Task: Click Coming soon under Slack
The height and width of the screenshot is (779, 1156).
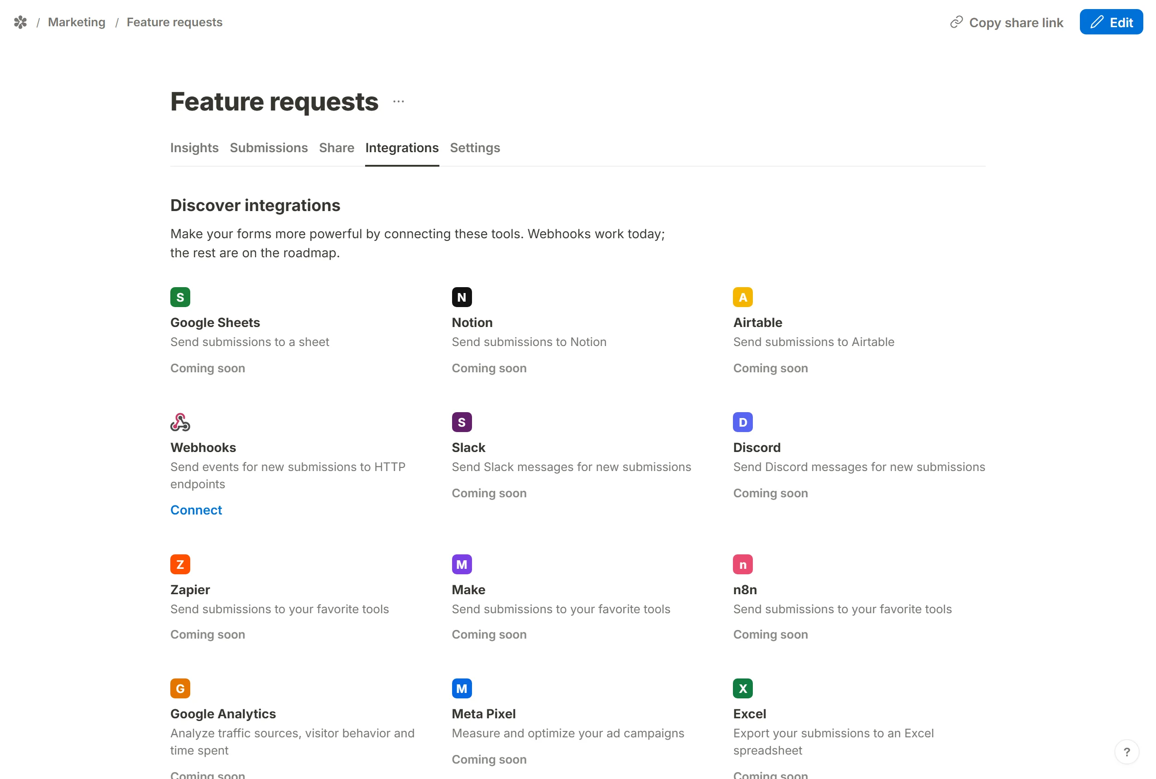Action: coord(489,493)
